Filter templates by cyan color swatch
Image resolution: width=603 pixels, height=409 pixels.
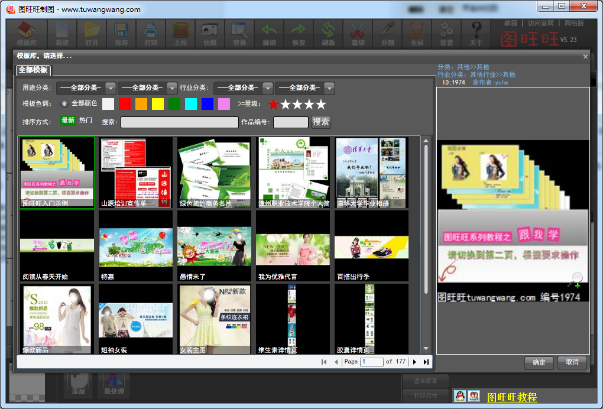click(191, 104)
